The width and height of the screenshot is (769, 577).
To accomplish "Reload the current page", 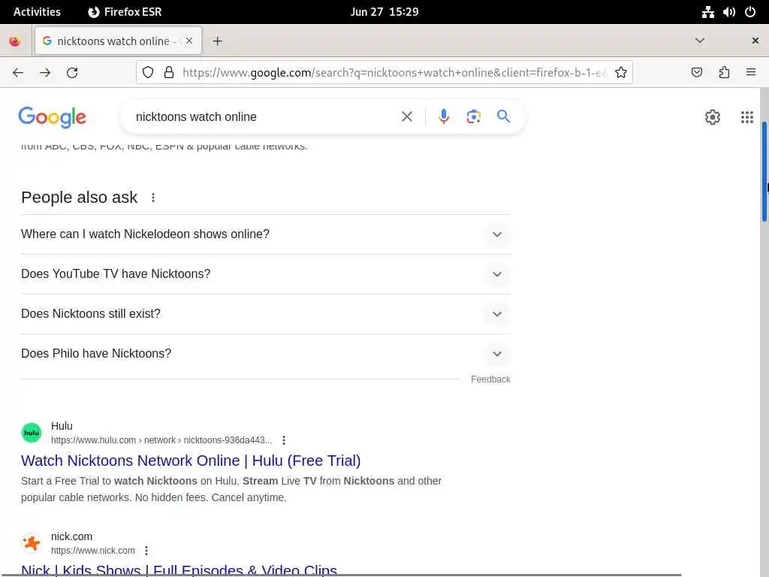I will [x=72, y=73].
